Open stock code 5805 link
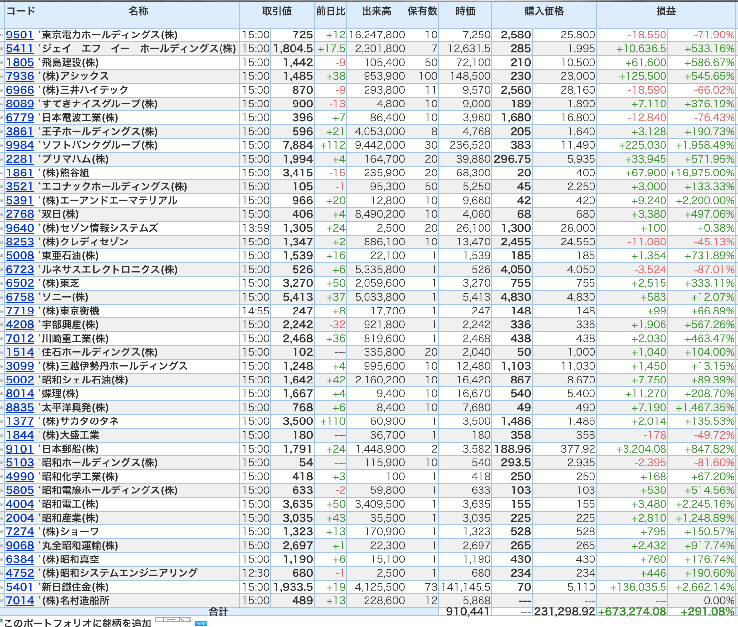738x627 pixels. coord(20,490)
